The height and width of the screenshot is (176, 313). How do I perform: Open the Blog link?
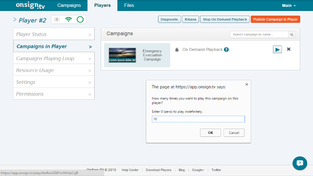pos(181,170)
